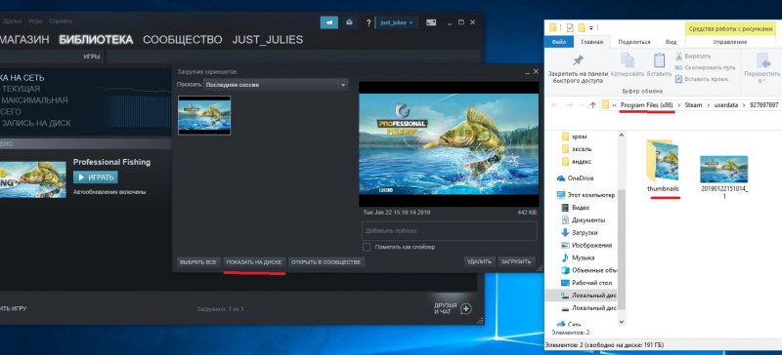Switch to the 'Вид' ribbon tab
Screen dimensions: 782x355
click(x=671, y=42)
